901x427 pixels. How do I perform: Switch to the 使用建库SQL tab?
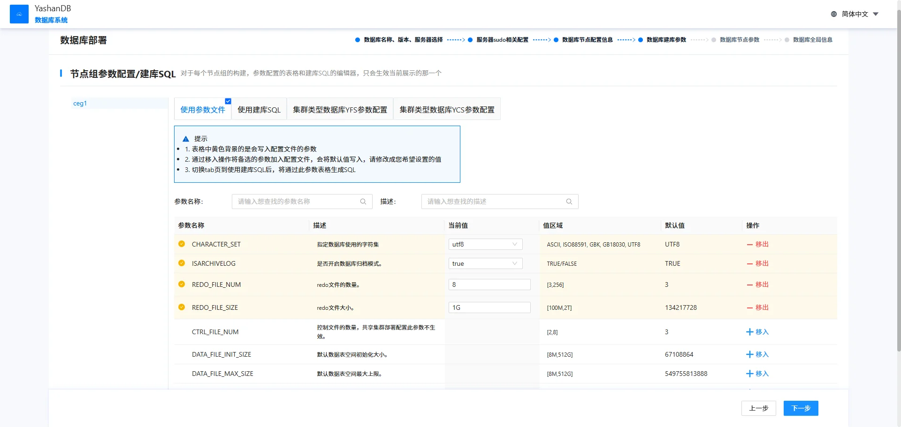(259, 110)
